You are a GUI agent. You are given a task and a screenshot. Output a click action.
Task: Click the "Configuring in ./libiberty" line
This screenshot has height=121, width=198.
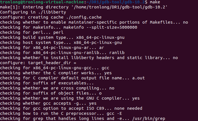point(33,12)
